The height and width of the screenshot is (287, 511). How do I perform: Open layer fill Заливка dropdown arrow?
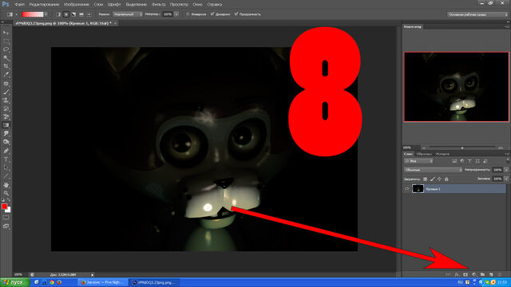coord(506,179)
